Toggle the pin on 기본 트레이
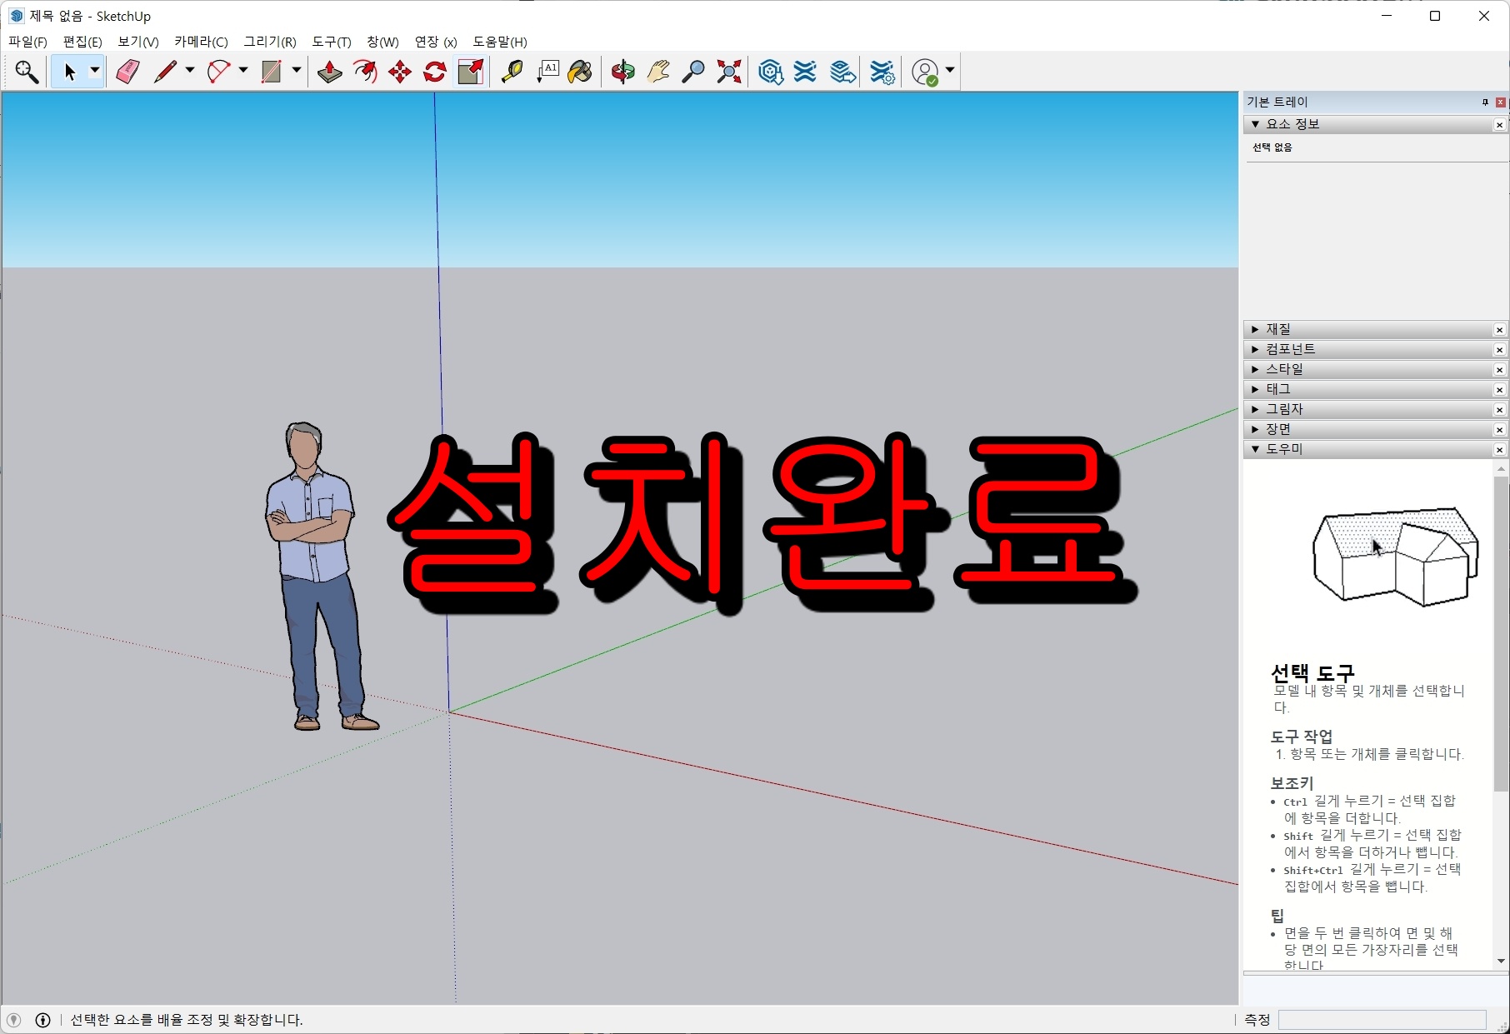 point(1484,102)
